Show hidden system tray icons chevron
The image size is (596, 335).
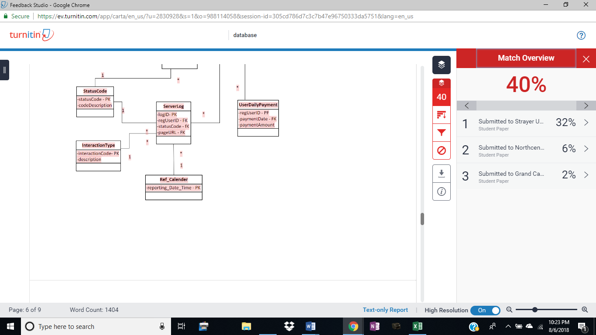click(x=508, y=326)
